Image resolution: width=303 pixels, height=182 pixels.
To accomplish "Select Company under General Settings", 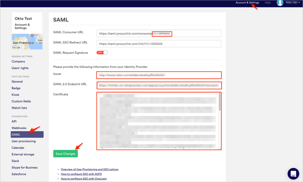I will tap(19, 62).
